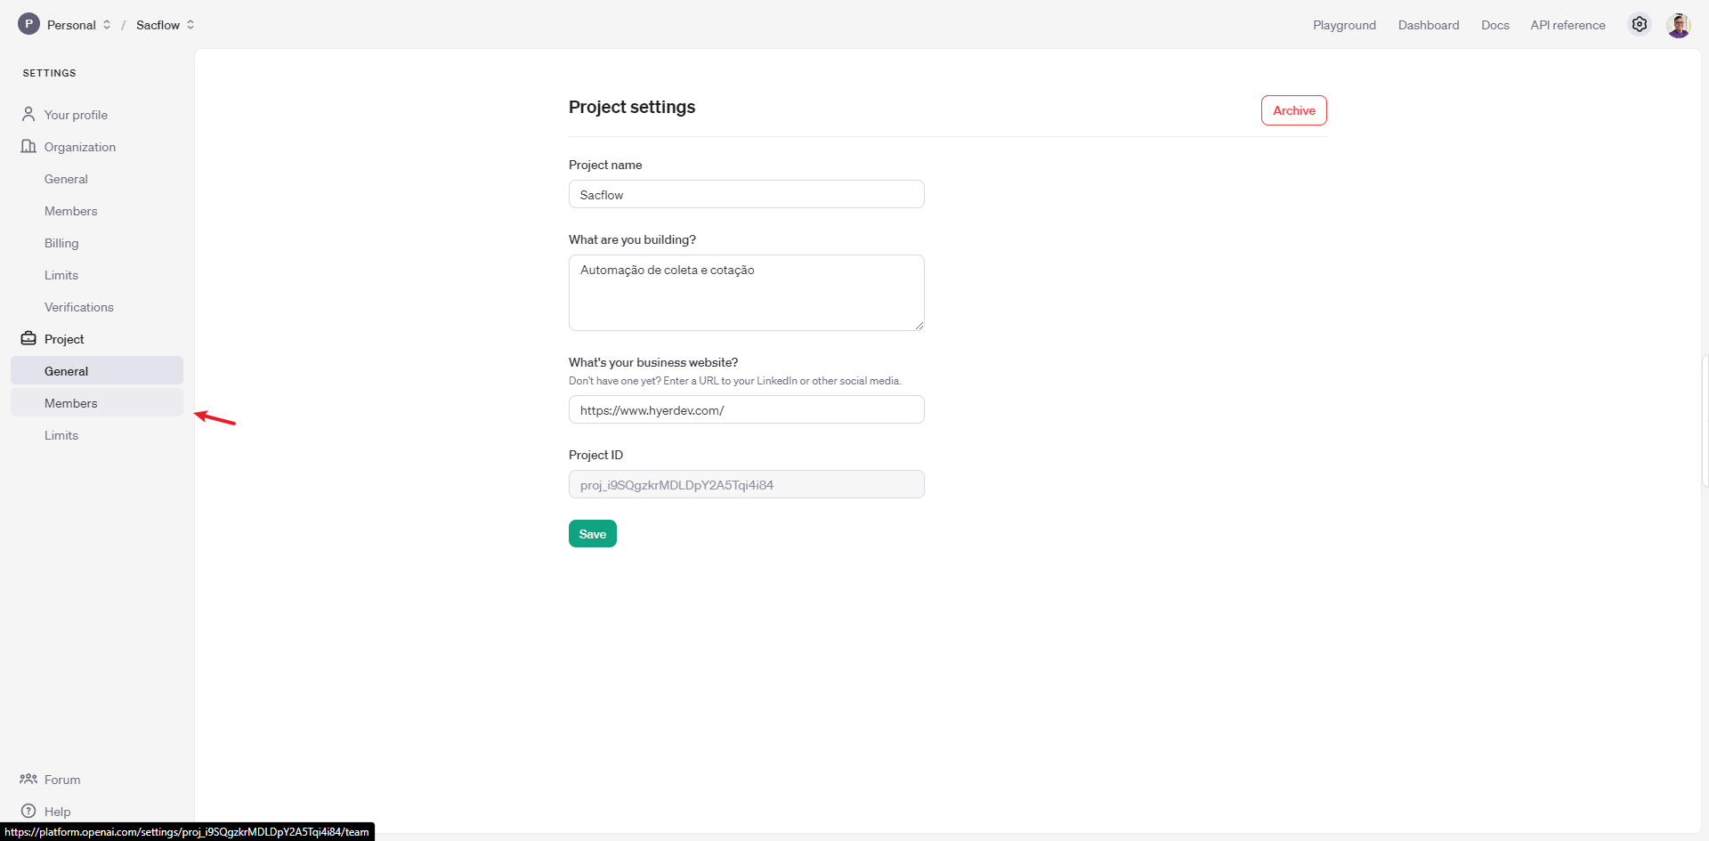Click the settings gear icon

[x=1639, y=25]
